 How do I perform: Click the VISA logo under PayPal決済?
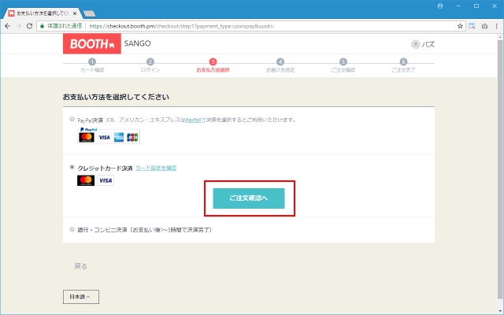[104, 138]
